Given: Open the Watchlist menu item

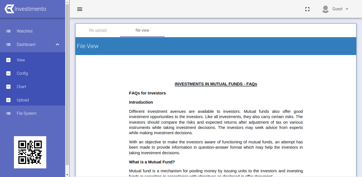Looking at the screenshot, I should (x=33, y=31).
